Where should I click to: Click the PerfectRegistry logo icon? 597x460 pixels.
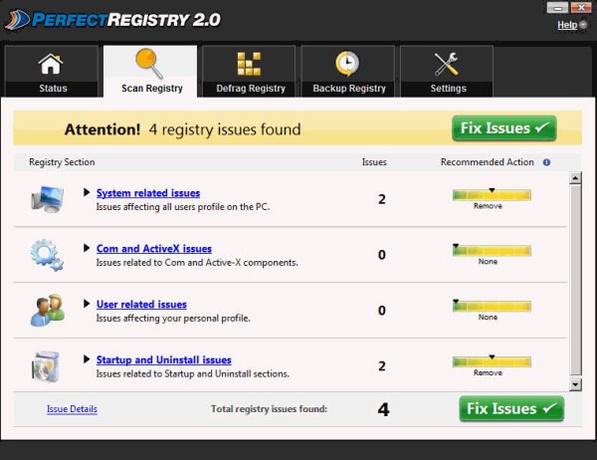(17, 20)
